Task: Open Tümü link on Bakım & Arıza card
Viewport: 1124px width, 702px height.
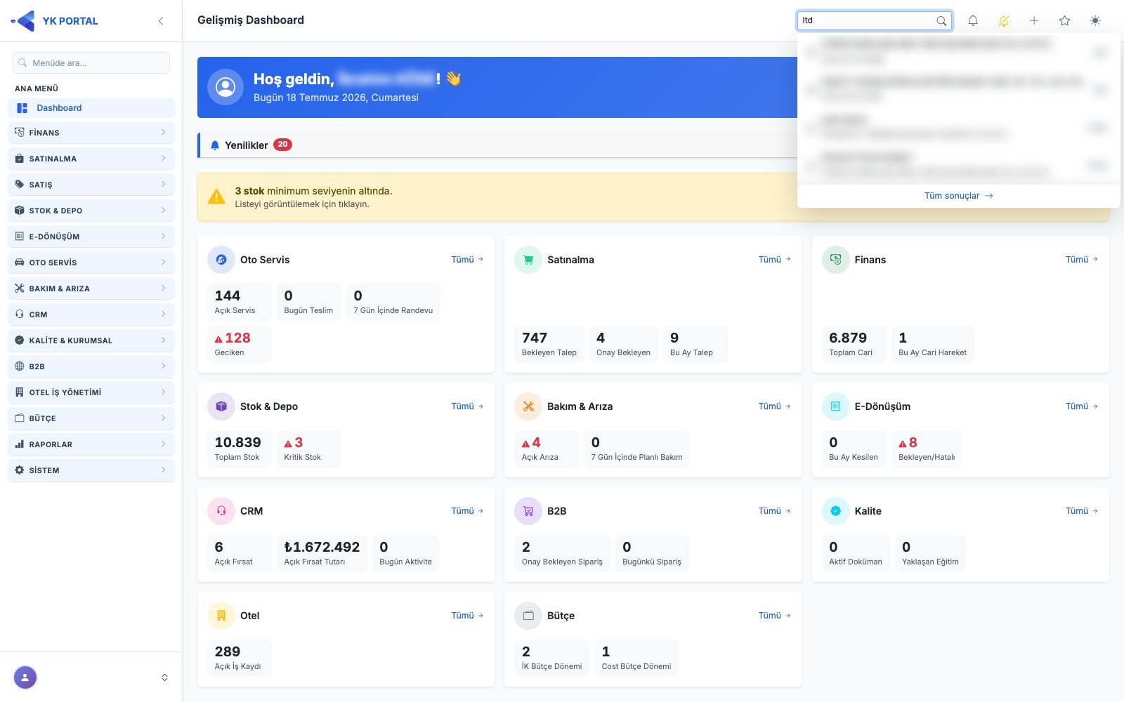Action: click(x=775, y=406)
